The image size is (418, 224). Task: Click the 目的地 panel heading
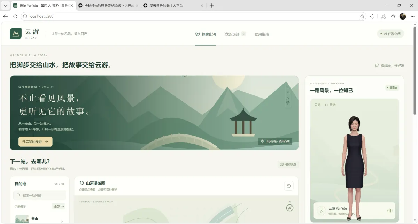[x=20, y=184]
